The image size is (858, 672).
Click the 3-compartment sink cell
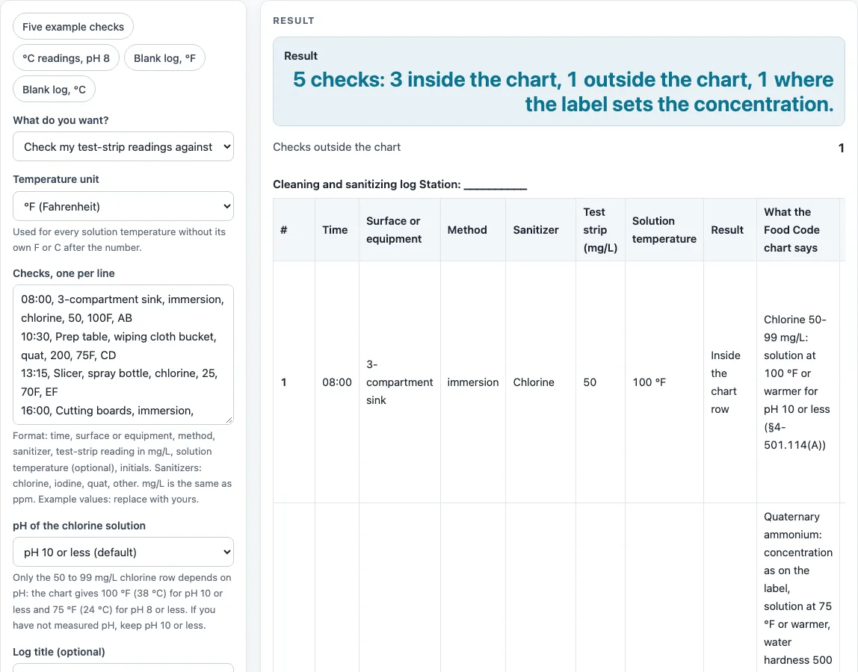(399, 382)
